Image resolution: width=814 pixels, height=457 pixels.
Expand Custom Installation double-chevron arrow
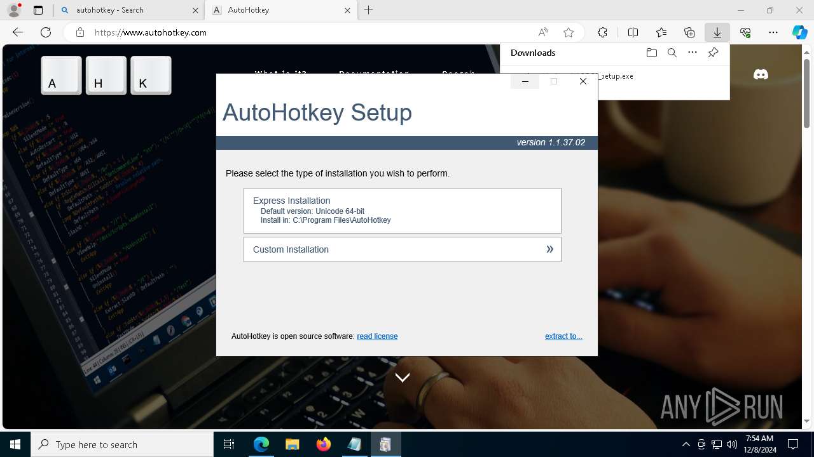point(549,249)
